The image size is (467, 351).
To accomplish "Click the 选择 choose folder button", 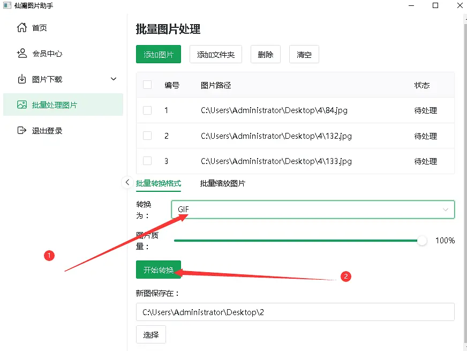I will (x=150, y=334).
